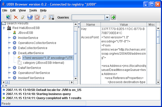Open the Help menu
Image resolution: width=162 pixels, height=107 pixels.
(x=43, y=10)
